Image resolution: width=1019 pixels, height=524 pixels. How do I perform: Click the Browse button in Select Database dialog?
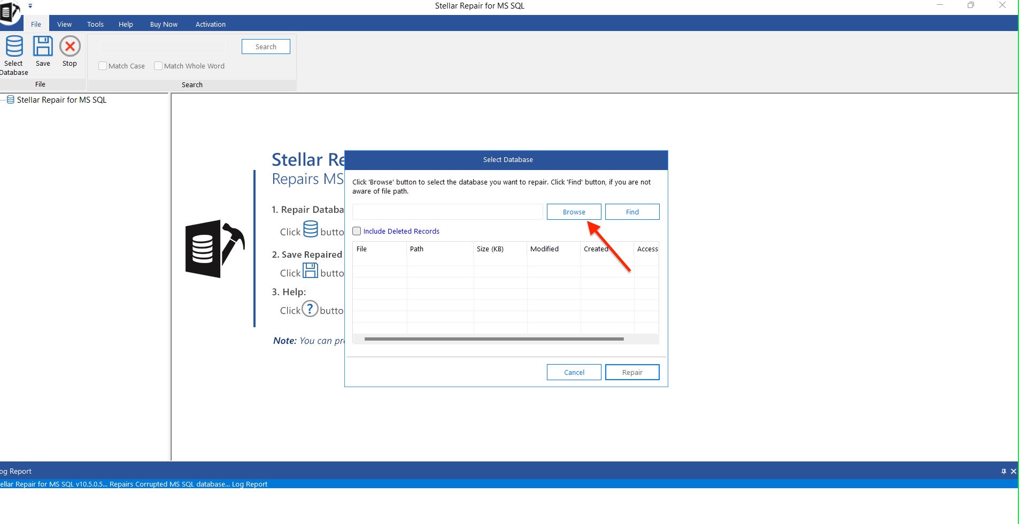coord(573,212)
